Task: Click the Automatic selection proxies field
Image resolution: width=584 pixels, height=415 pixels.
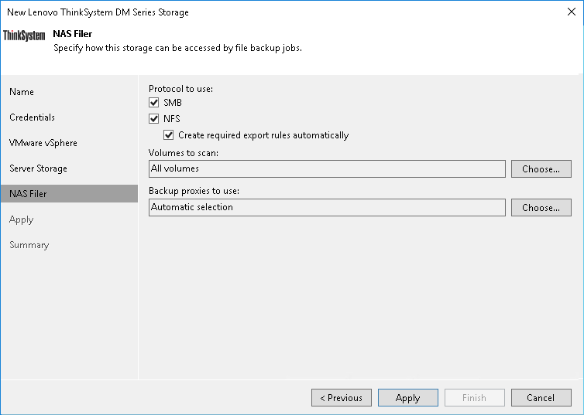Action: click(326, 207)
